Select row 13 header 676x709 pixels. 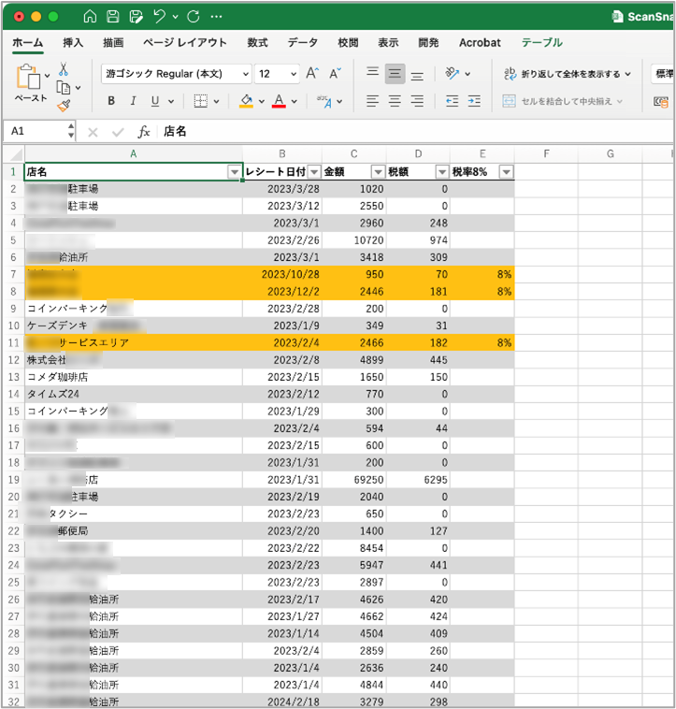click(13, 377)
